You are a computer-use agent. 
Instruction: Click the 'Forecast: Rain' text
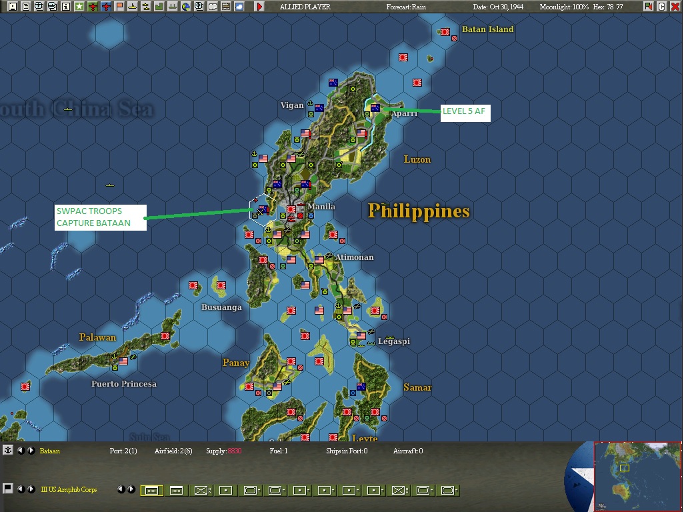click(x=406, y=7)
